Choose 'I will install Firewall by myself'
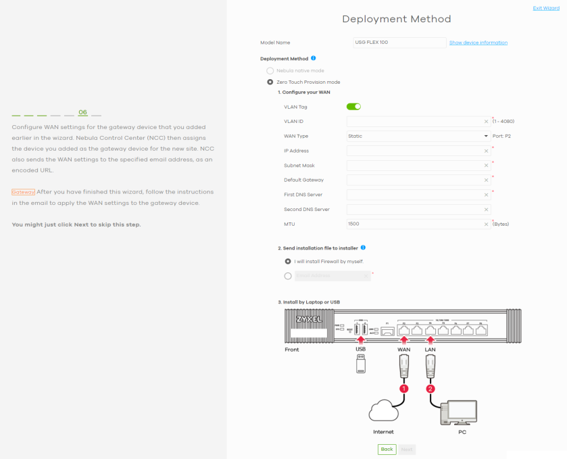This screenshot has width=567, height=459. click(289, 261)
